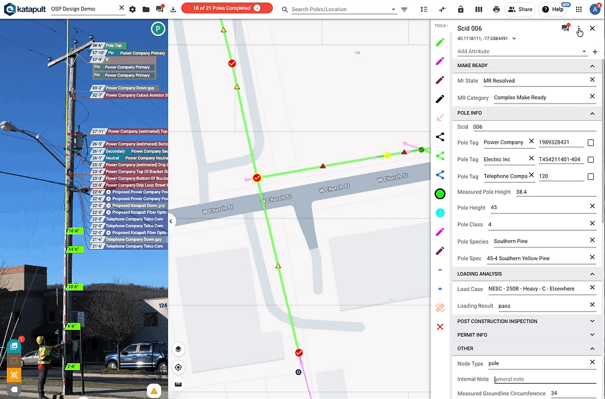Select the cyan circle node swatch
This screenshot has height=399, width=605.
440,213
